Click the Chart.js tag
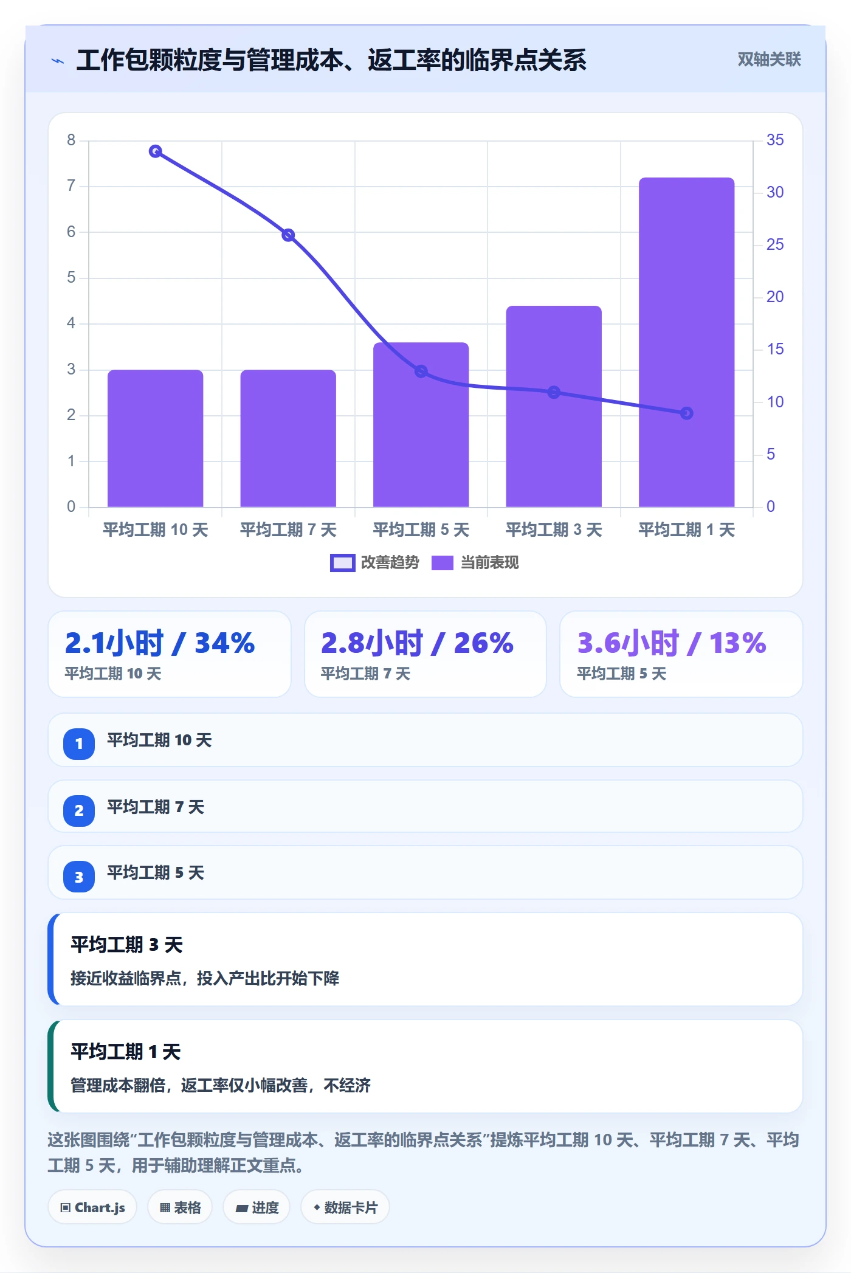The width and height of the screenshot is (851, 1273). 92,1207
